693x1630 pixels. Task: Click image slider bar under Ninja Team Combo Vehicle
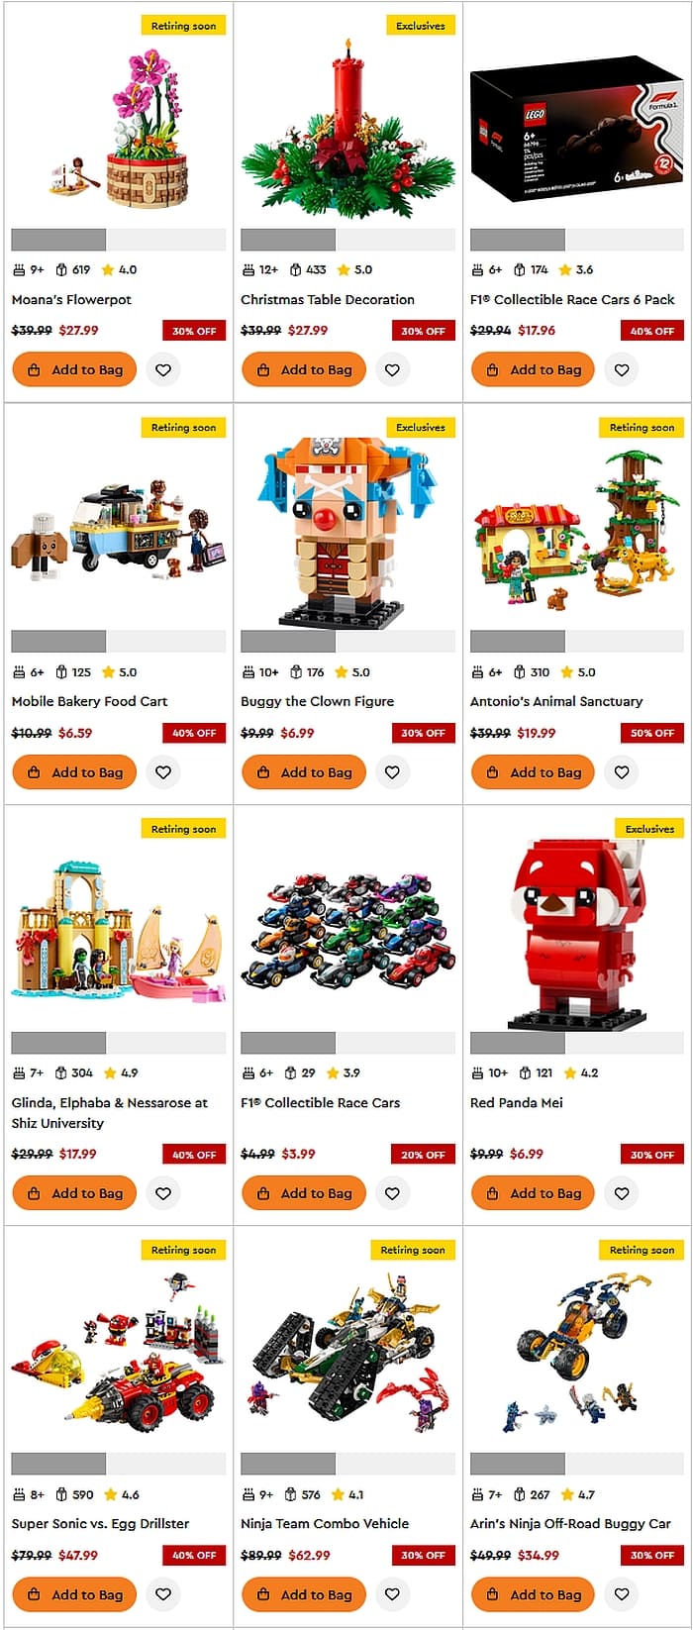tap(347, 1464)
